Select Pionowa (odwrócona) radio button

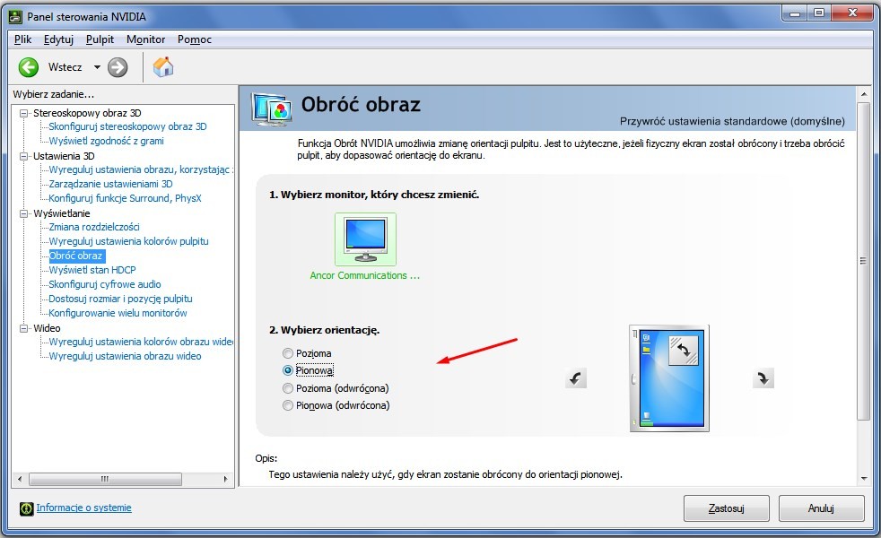click(x=288, y=405)
